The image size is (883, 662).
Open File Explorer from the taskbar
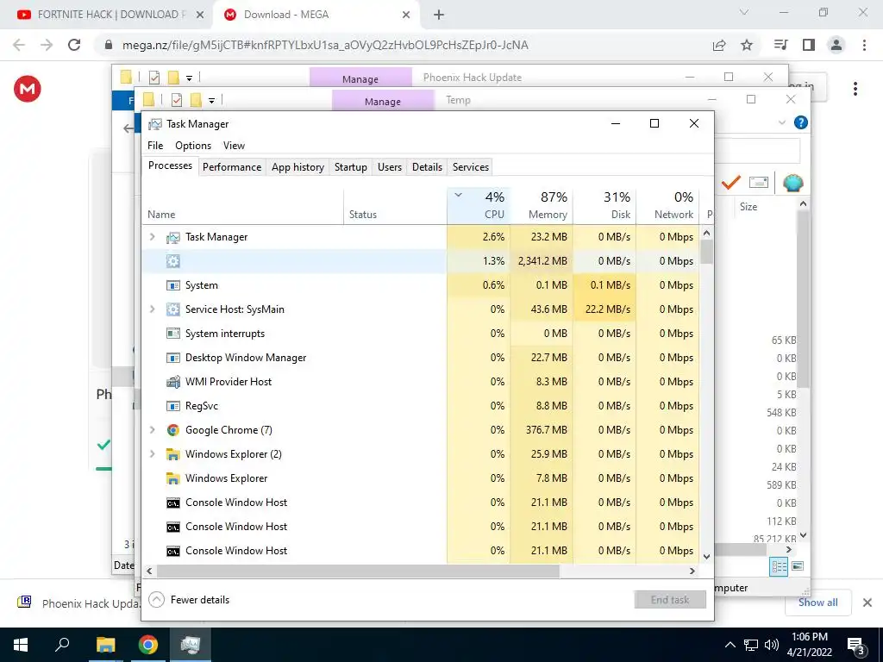[105, 645]
